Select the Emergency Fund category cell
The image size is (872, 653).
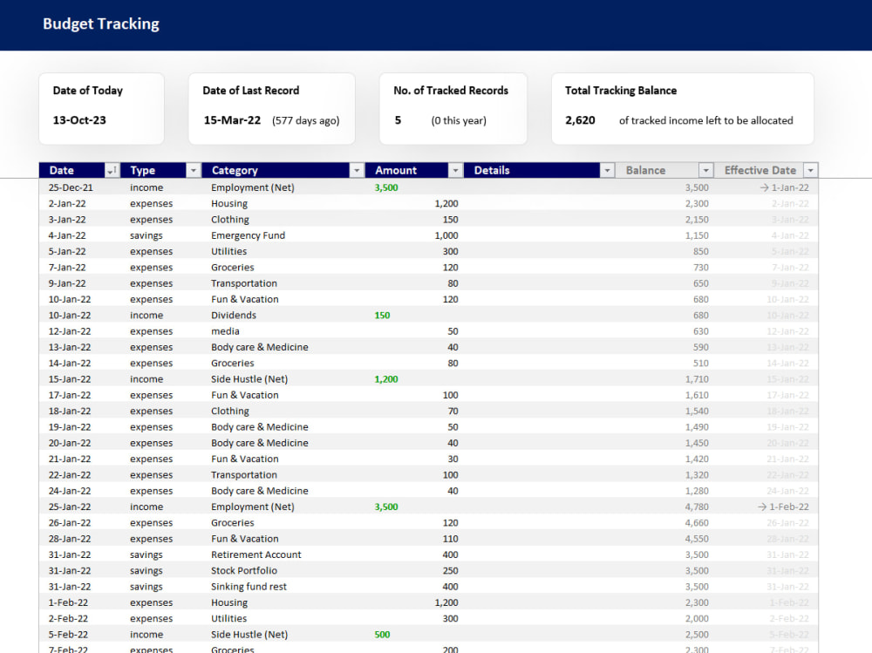[x=248, y=235]
